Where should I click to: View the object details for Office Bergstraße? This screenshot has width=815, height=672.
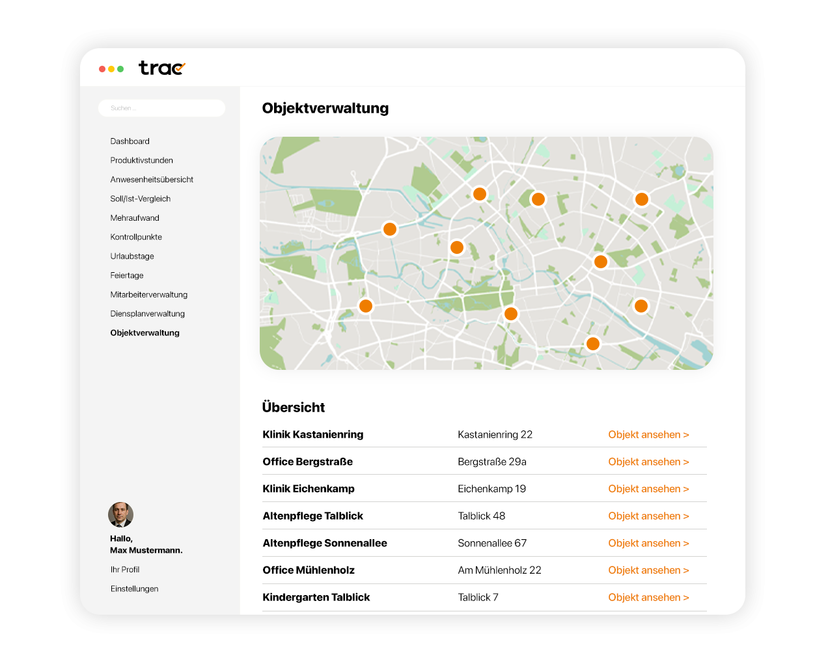tap(648, 462)
